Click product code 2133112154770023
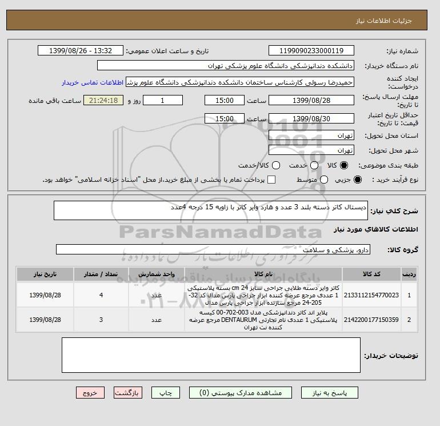This screenshot has height=426, width=440. click(x=371, y=295)
